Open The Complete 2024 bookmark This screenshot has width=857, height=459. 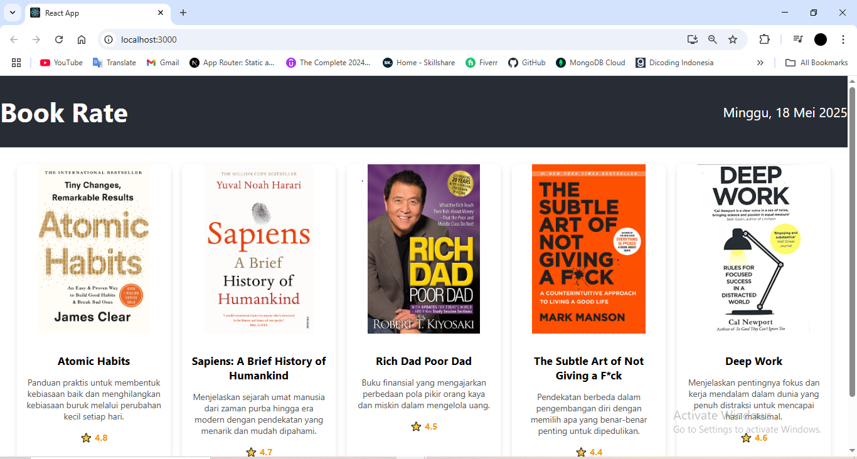point(329,63)
